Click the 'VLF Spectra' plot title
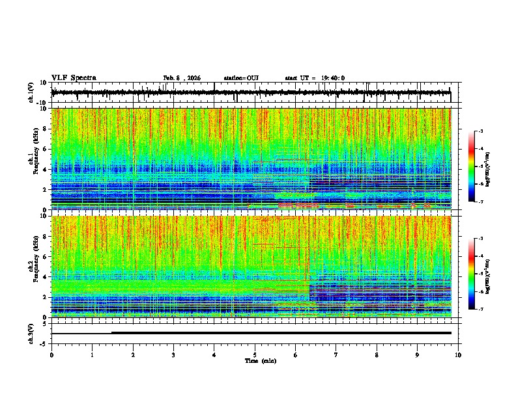516x398 pixels. [74, 78]
